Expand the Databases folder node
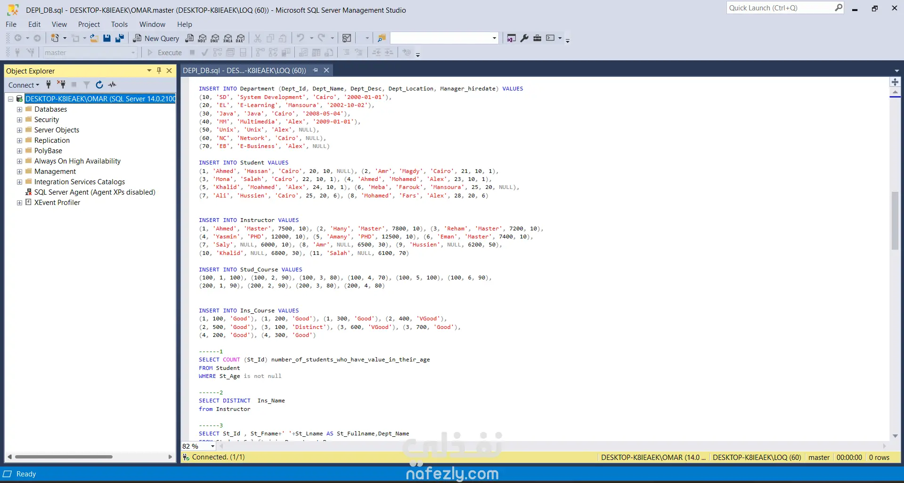The width and height of the screenshot is (904, 483). [19, 109]
